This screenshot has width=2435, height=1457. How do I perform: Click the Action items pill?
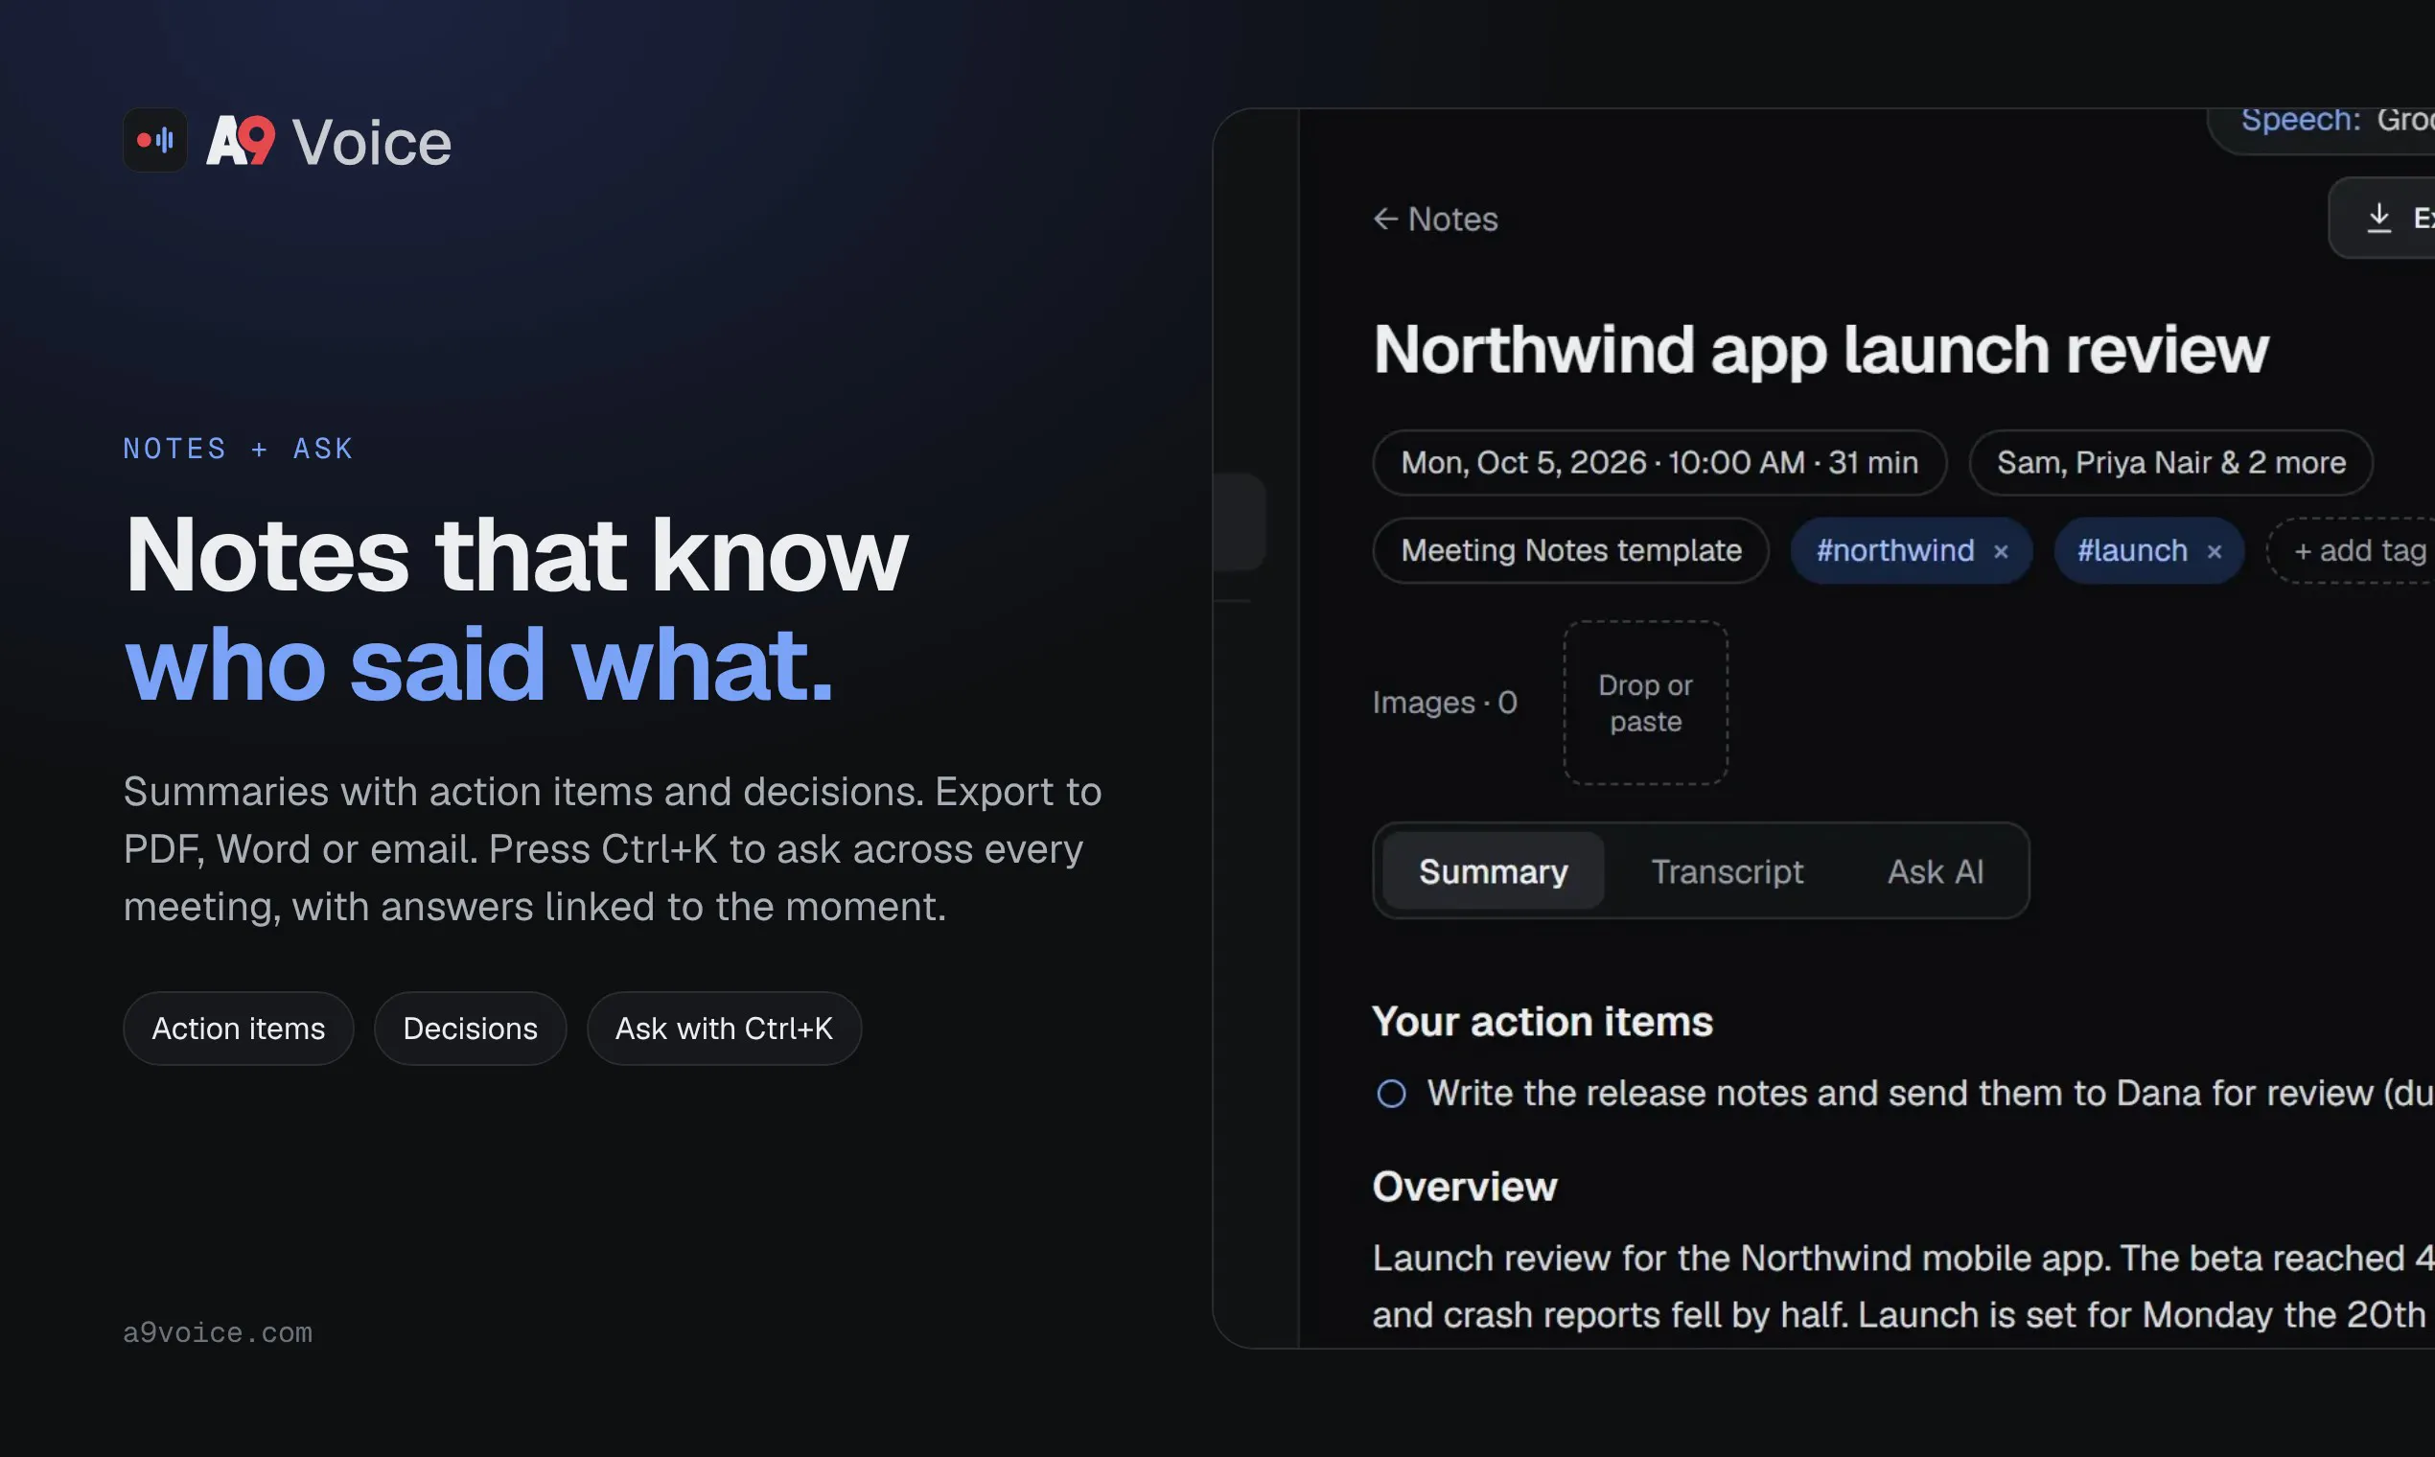pos(239,1029)
